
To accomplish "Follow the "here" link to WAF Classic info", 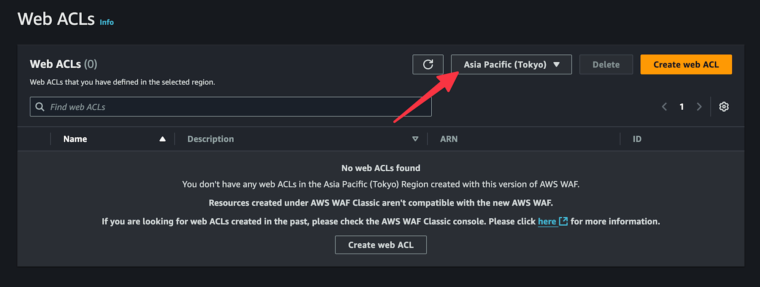I will point(547,221).
